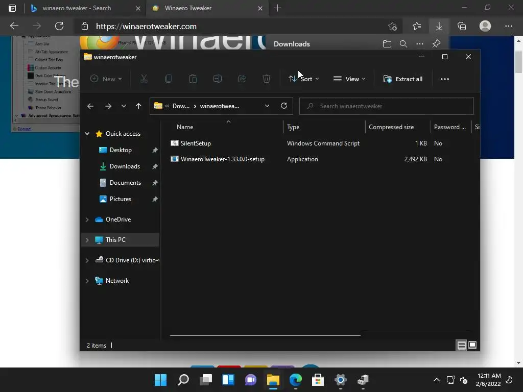The width and height of the screenshot is (523, 392).
Task: Open Downloads in Quick access
Action: pos(125,166)
